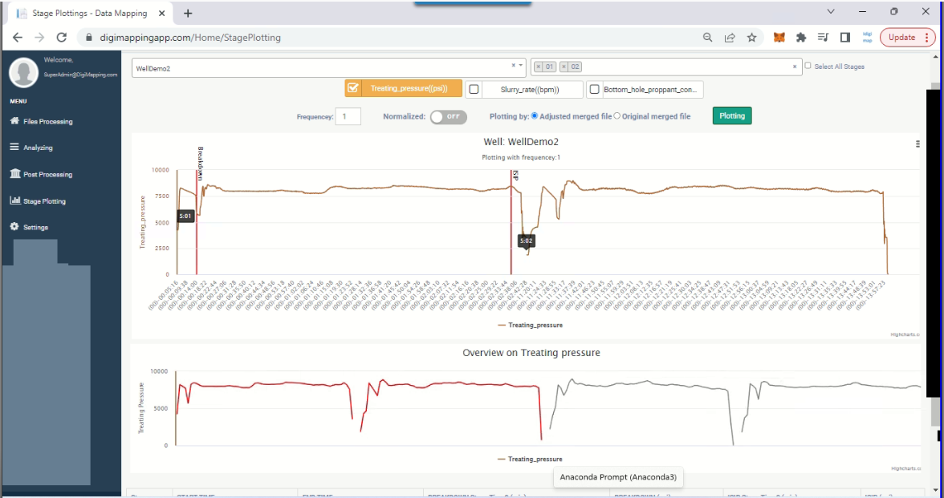Click the share page icon in address bar
Image resolution: width=944 pixels, height=498 pixels.
pyautogui.click(x=730, y=37)
